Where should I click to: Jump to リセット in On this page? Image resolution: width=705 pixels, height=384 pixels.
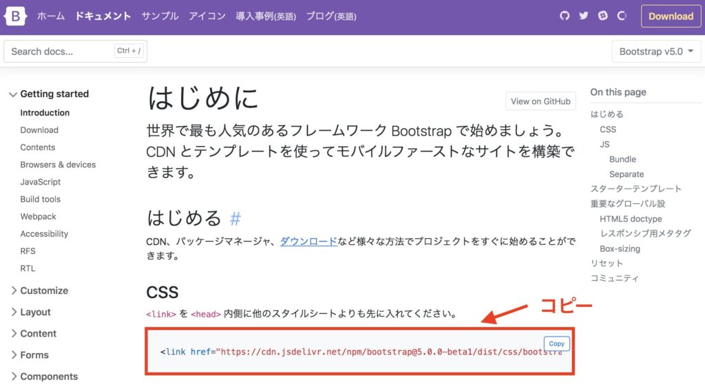(x=607, y=263)
